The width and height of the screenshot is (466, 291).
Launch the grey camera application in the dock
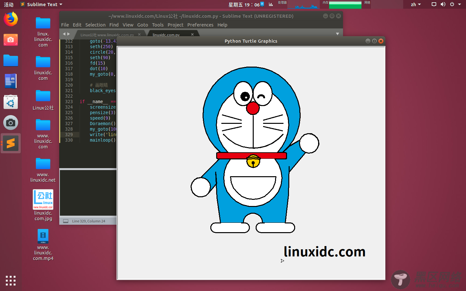pos(11,123)
